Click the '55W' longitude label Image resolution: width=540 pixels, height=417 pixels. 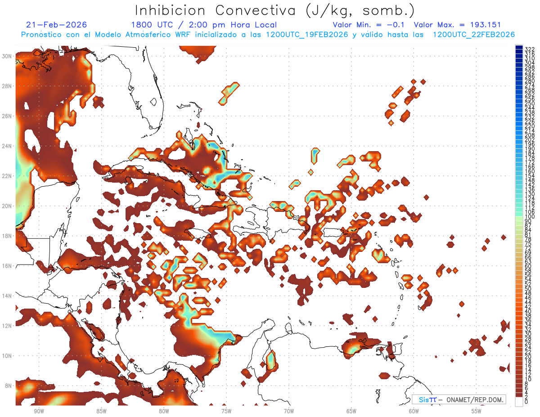[x=477, y=411]
